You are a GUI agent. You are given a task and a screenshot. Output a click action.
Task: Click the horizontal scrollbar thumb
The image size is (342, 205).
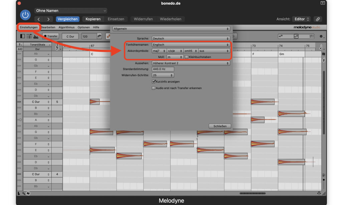[x=252, y=193]
